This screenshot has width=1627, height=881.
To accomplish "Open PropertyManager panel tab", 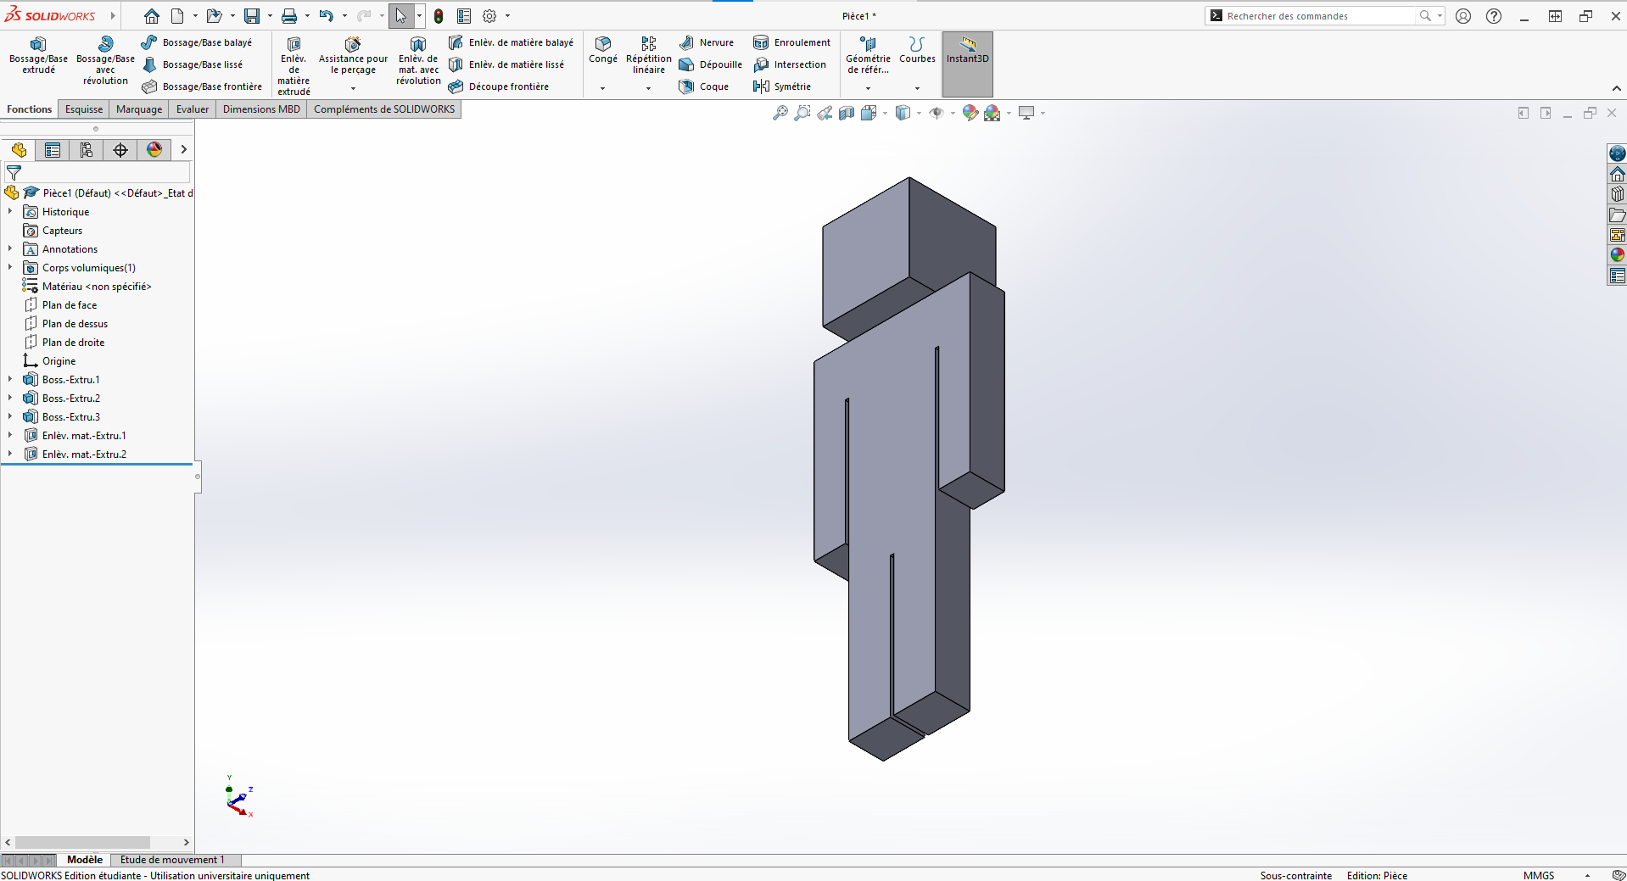I will 53,150.
